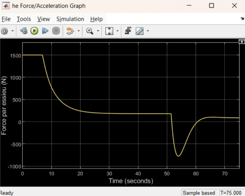This screenshot has width=245, height=196.
Task: Click the 'T=75.000' time status field
Action: (x=231, y=193)
